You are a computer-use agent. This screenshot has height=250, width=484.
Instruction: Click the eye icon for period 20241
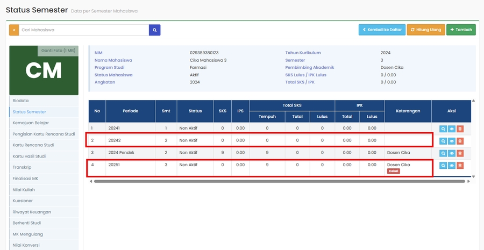pyautogui.click(x=452, y=129)
